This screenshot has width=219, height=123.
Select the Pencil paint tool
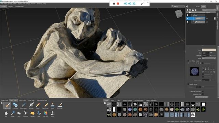(x=38, y=106)
